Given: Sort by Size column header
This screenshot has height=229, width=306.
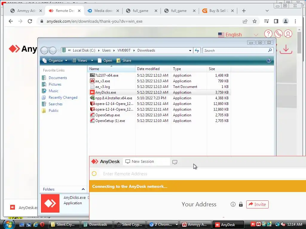Looking at the screenshot, I should click(x=219, y=69).
